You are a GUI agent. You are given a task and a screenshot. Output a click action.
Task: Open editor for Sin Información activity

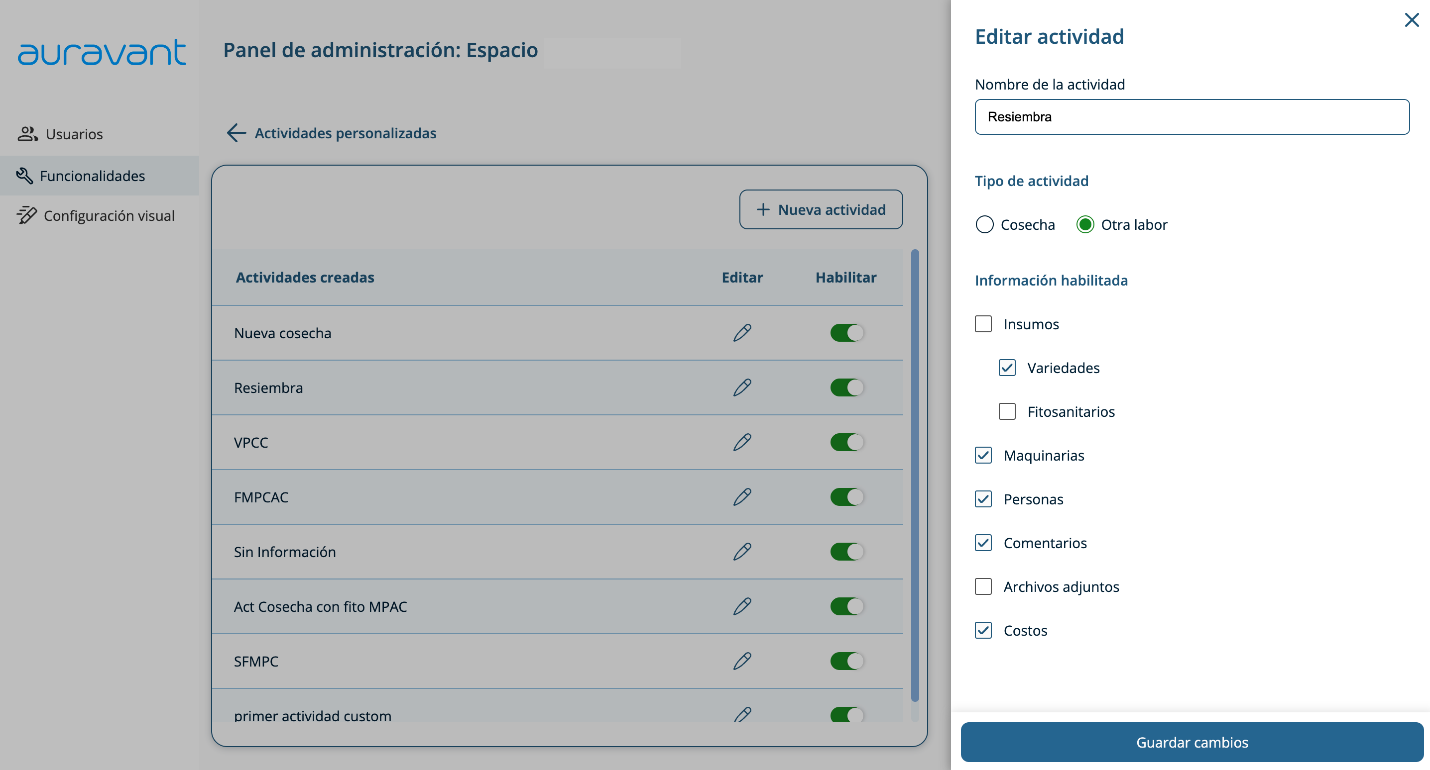[x=742, y=552]
